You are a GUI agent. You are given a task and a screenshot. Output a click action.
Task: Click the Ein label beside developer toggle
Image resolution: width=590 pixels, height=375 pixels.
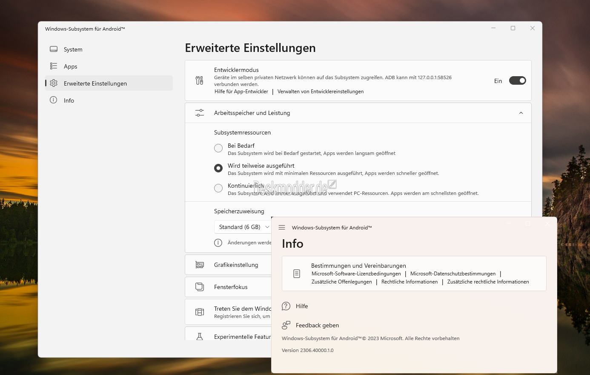point(498,81)
